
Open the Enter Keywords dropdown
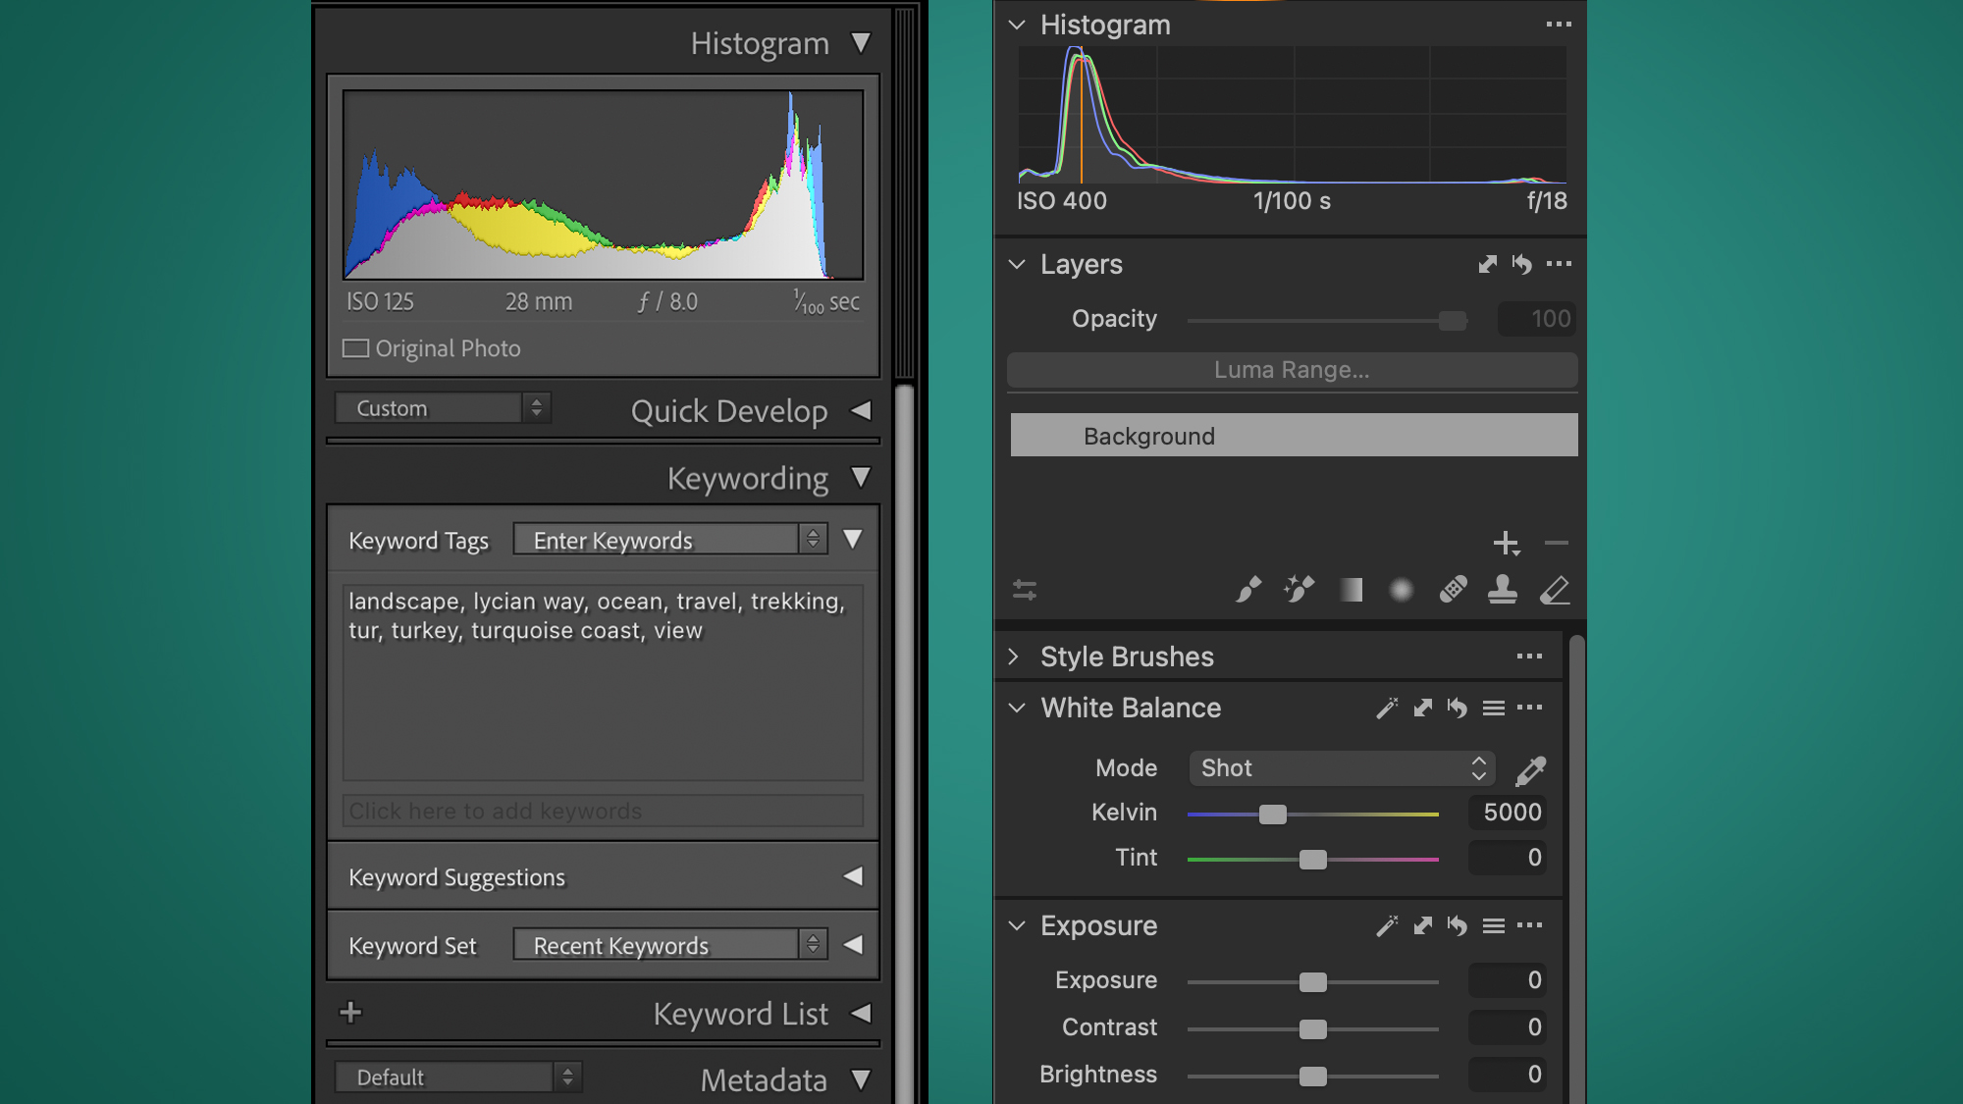tap(670, 540)
